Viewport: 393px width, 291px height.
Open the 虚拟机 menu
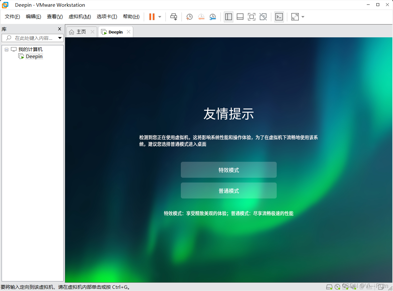point(80,17)
